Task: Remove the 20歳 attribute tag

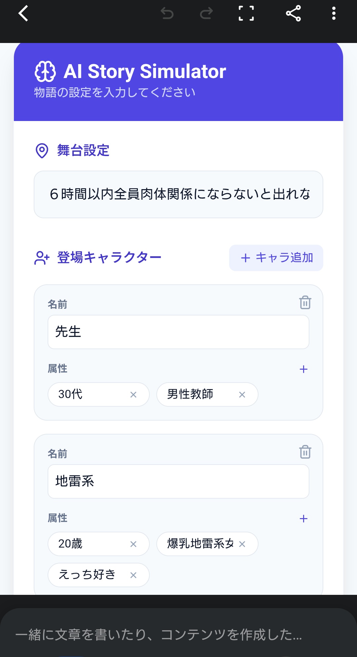Action: 133,544
